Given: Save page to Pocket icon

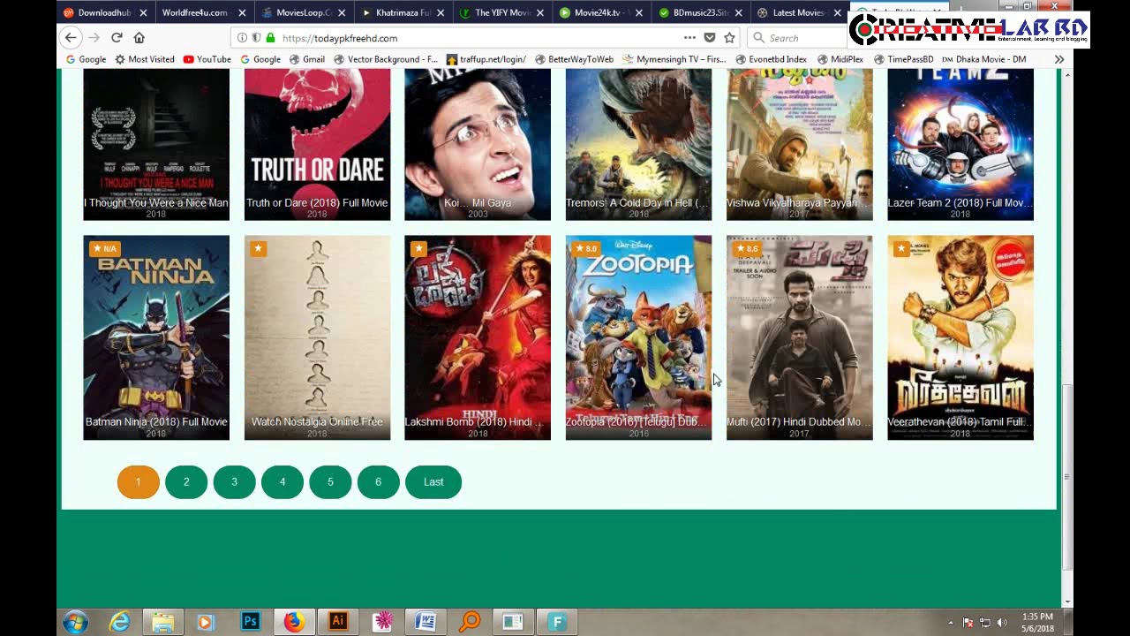Looking at the screenshot, I should coord(710,38).
